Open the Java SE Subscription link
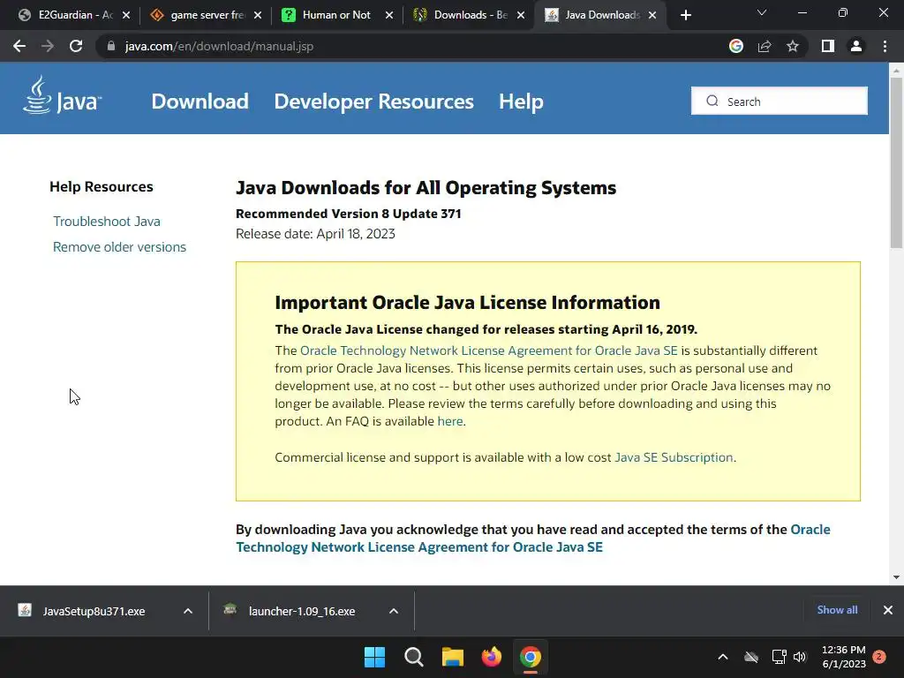The width and height of the screenshot is (904, 678). click(x=674, y=457)
